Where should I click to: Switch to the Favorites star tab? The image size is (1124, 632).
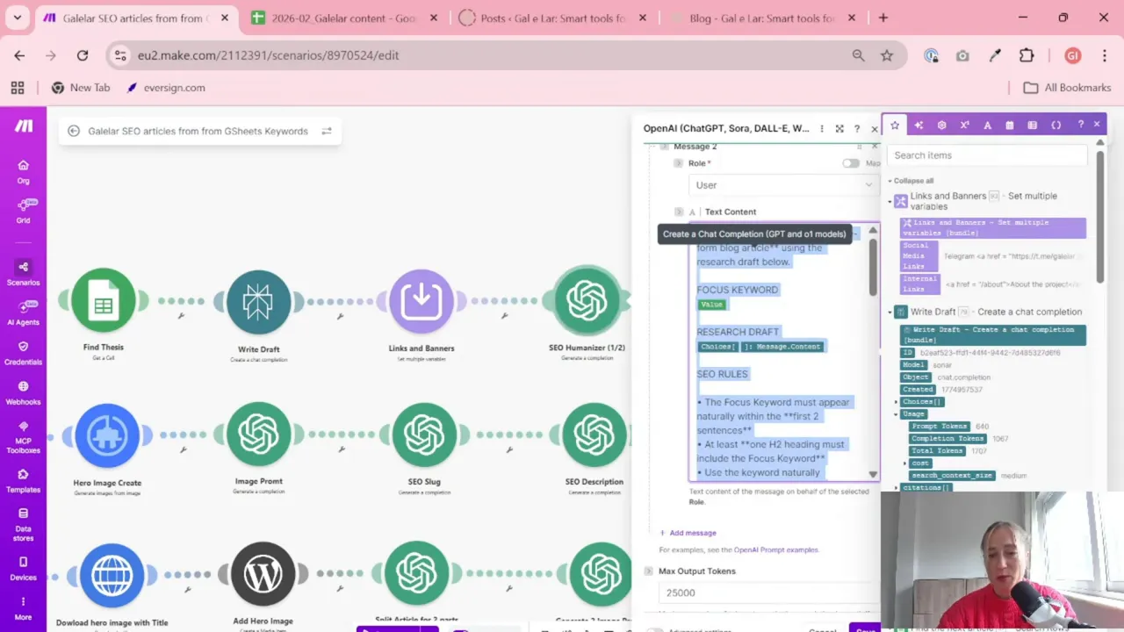[895, 125]
